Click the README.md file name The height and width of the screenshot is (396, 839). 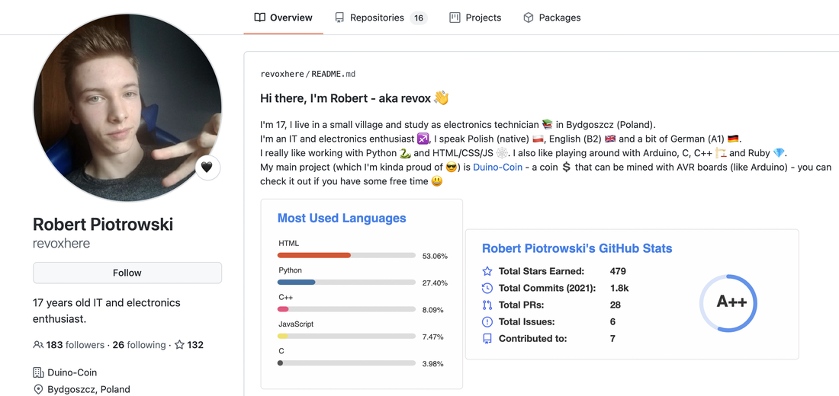pyautogui.click(x=334, y=74)
